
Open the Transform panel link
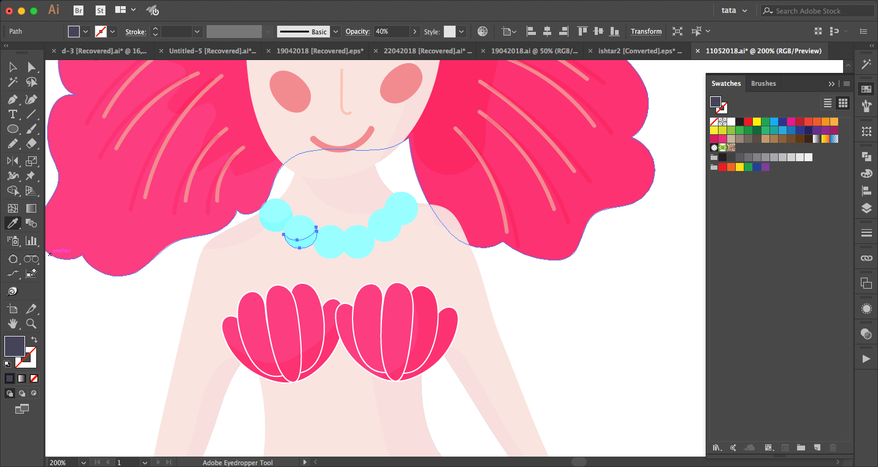point(646,31)
